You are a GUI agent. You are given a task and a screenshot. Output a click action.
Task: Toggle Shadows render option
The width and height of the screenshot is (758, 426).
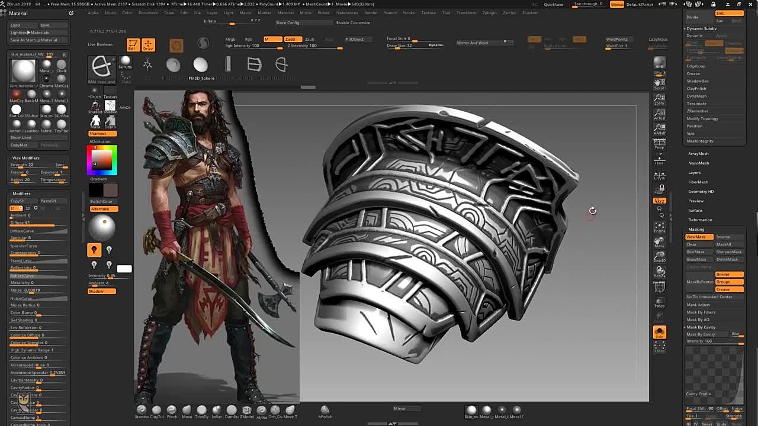tap(102, 134)
